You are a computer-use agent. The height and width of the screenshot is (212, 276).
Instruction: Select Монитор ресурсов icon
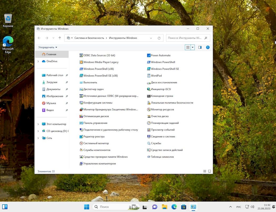[x=149, y=109]
